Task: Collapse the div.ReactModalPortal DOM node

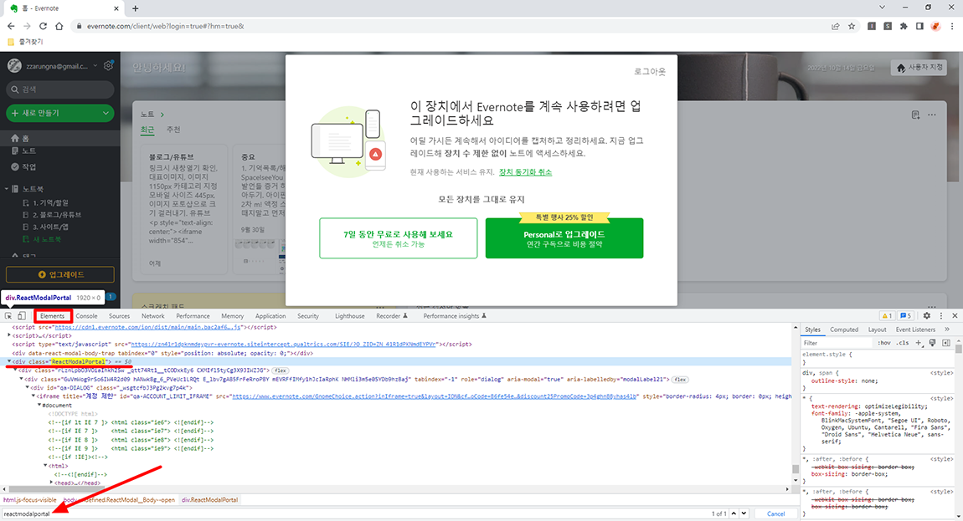Action: coord(8,361)
